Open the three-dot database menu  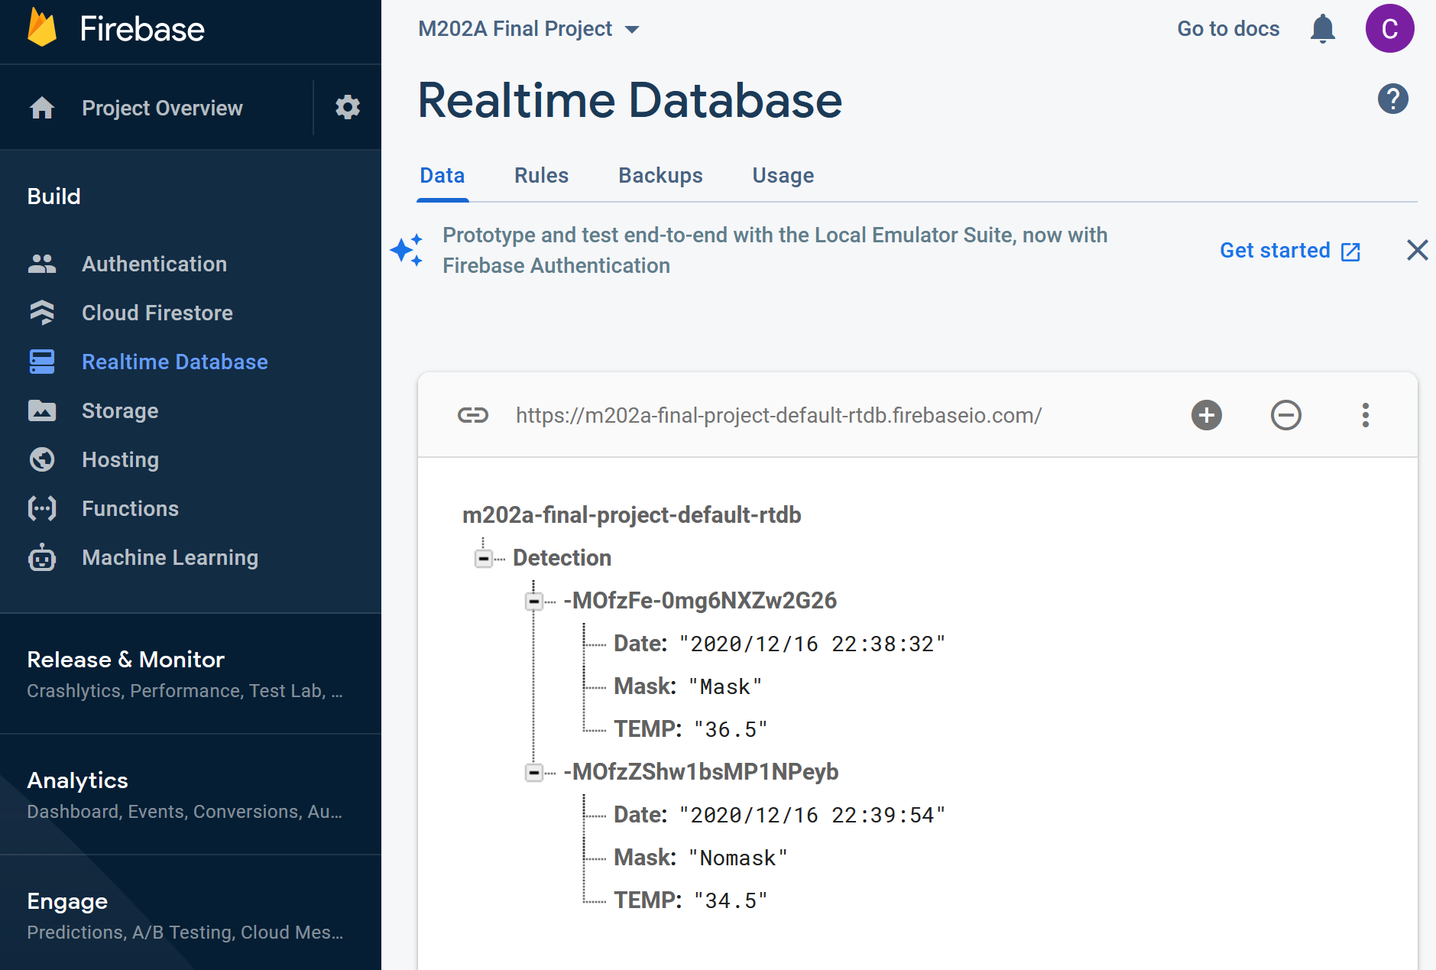(x=1366, y=415)
